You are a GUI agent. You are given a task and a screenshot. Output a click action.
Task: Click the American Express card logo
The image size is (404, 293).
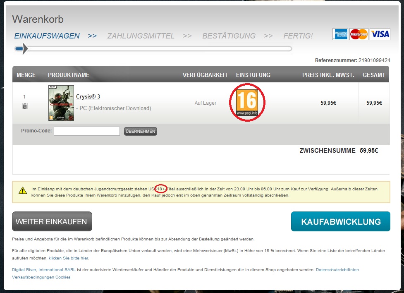pos(340,34)
